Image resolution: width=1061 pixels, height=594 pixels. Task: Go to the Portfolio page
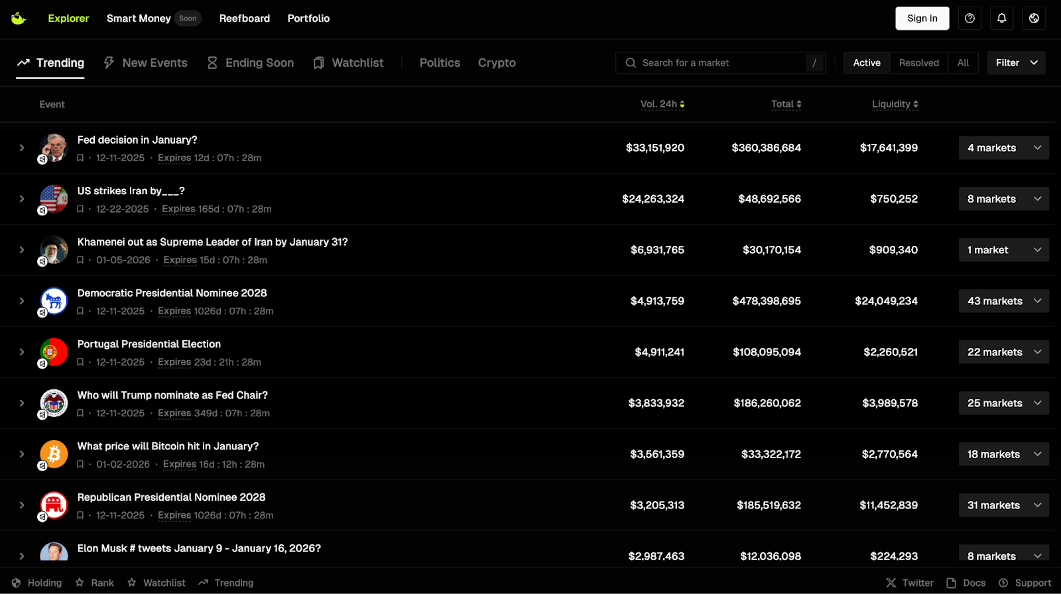click(308, 19)
